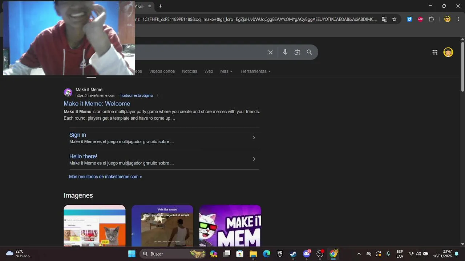
Task: Submit search with the magnifying glass icon
Action: 310,52
